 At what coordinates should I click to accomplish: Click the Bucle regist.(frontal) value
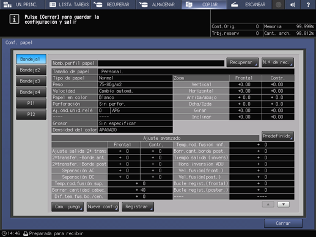(x=262, y=184)
